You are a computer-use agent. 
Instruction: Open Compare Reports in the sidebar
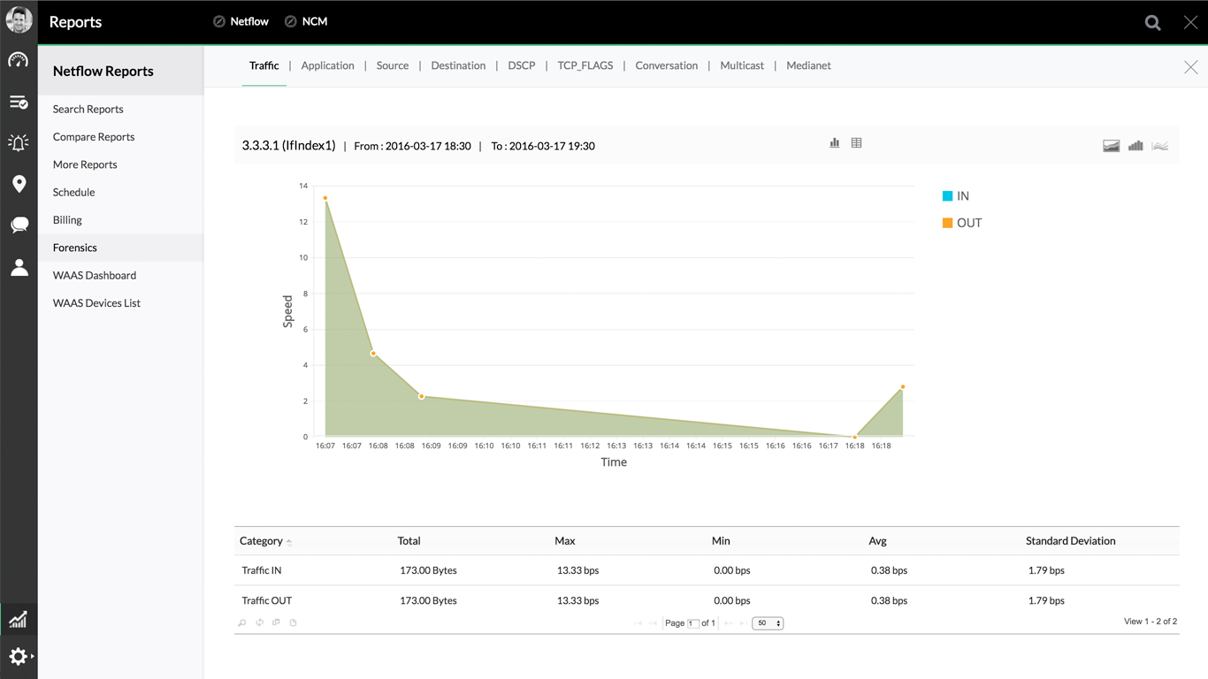(x=94, y=137)
